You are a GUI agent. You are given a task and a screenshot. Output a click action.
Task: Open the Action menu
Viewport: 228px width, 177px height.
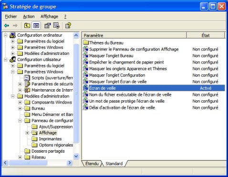click(x=29, y=16)
